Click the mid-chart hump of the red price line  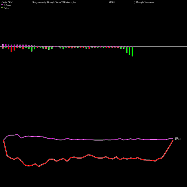(89, 155)
